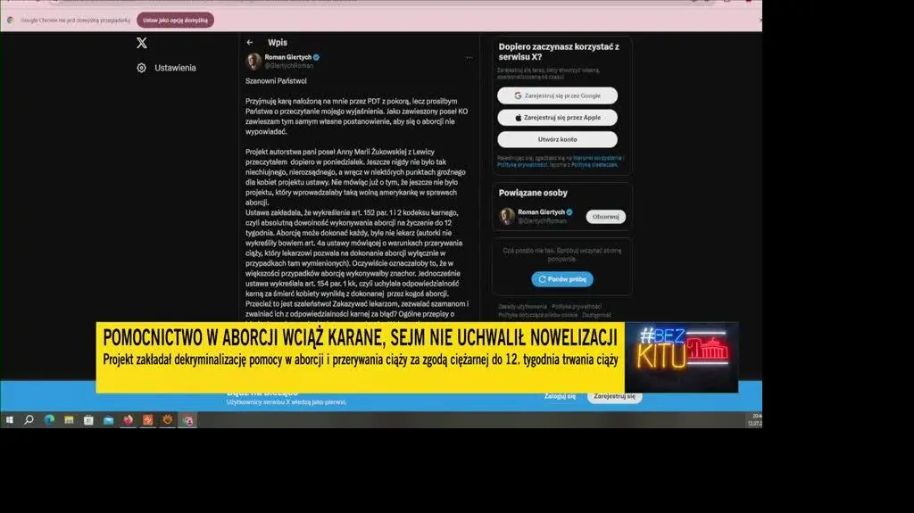Image resolution: width=914 pixels, height=513 pixels.
Task: Click Zarejestruj się przez Google
Action: tap(557, 95)
